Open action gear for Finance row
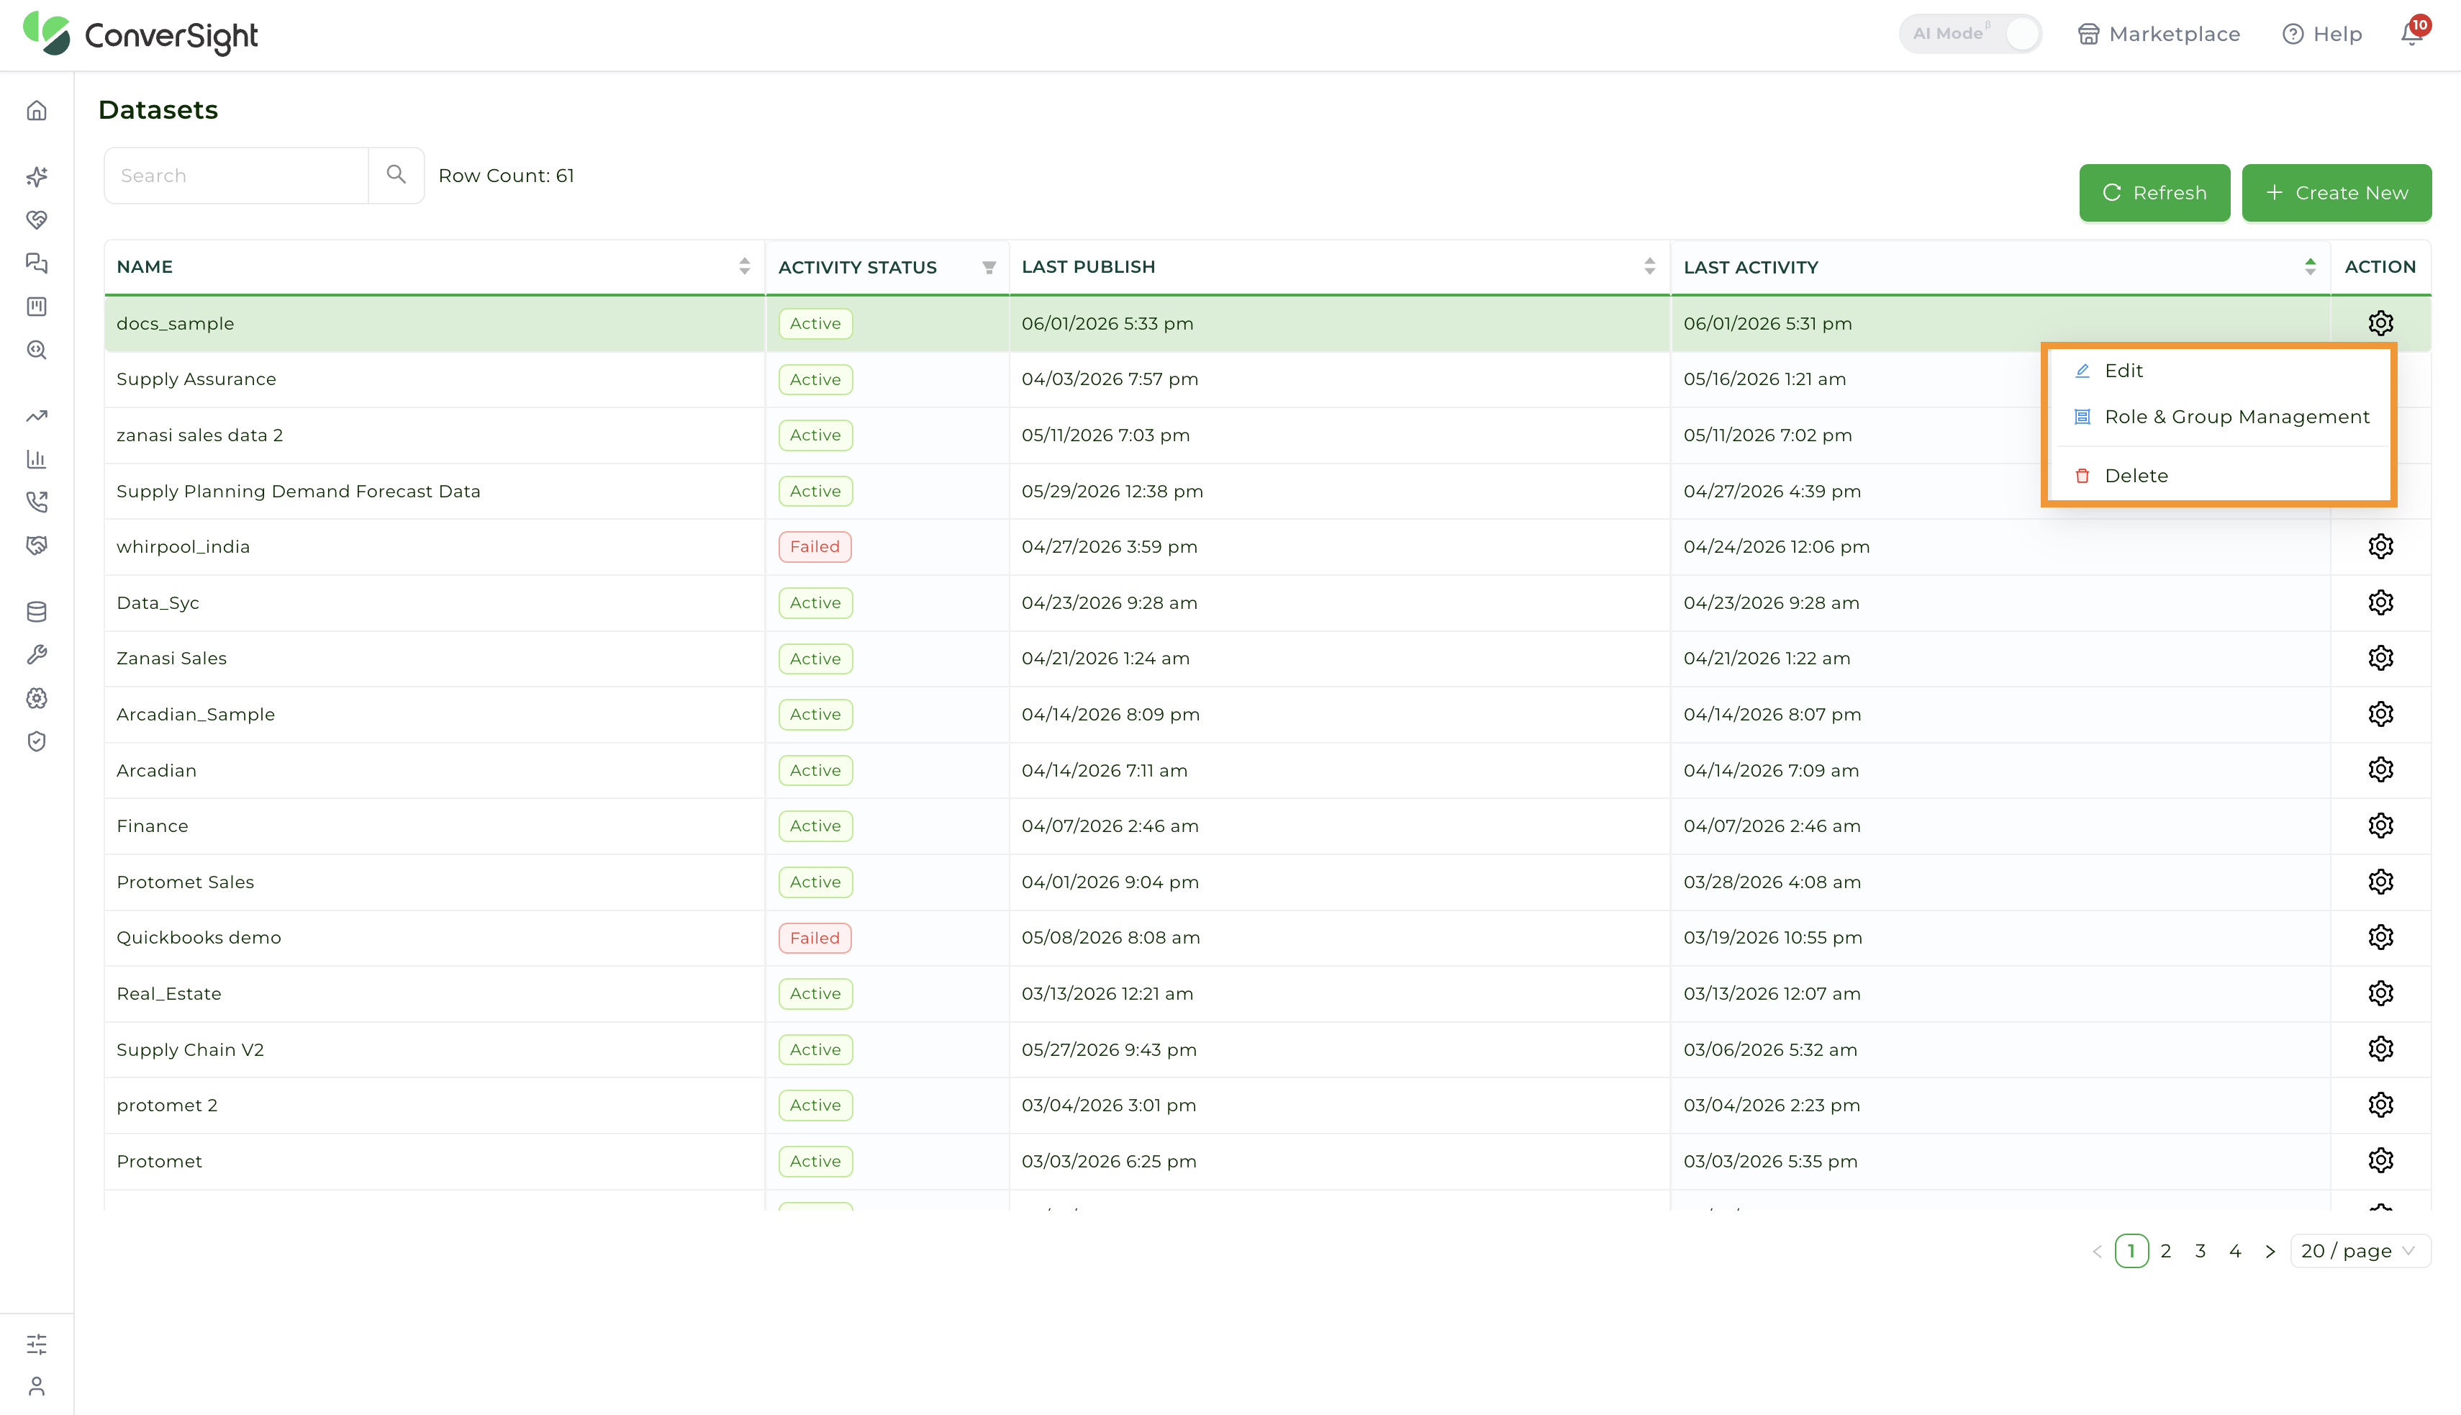Screen dimensions: 2461x1415 point(2380,826)
